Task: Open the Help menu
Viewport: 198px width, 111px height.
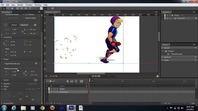Action: [45, 5]
